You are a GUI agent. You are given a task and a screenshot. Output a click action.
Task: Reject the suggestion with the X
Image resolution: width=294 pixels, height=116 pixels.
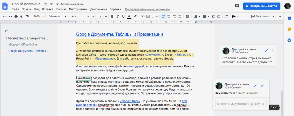click(x=262, y=86)
